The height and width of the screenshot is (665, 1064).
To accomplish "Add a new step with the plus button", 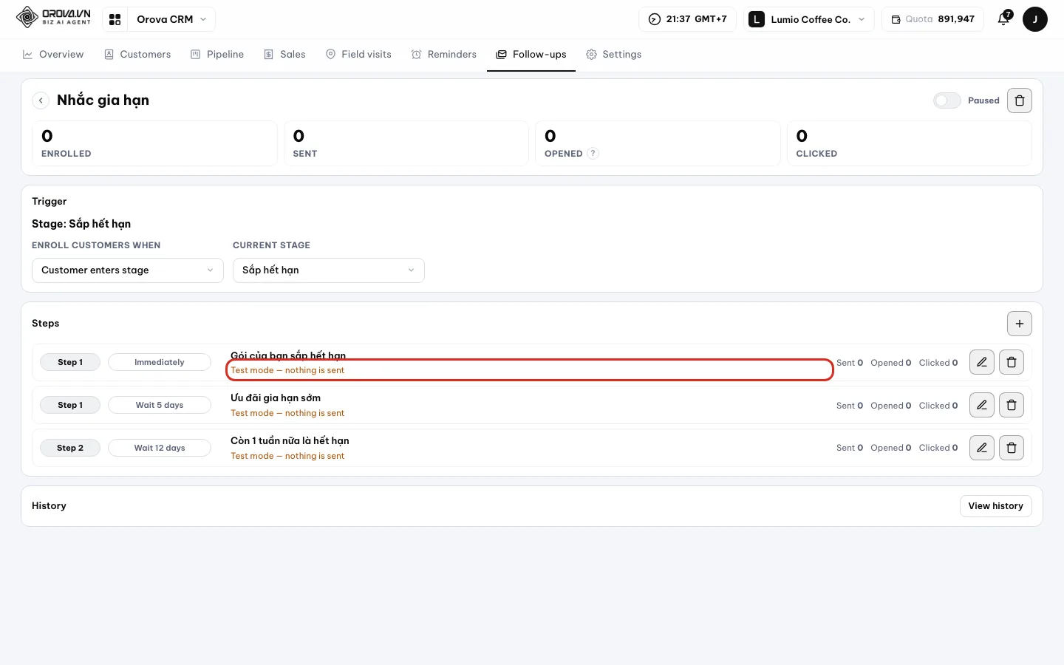I will pos(1020,324).
